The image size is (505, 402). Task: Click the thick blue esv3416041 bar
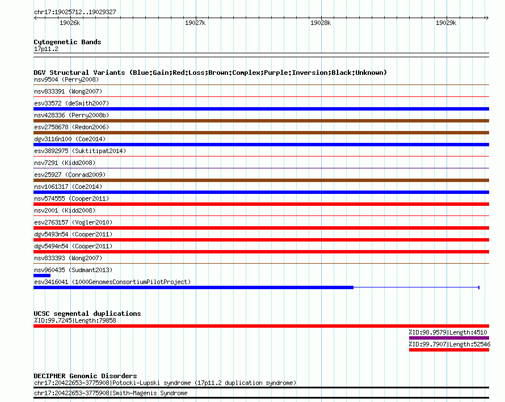(x=193, y=287)
